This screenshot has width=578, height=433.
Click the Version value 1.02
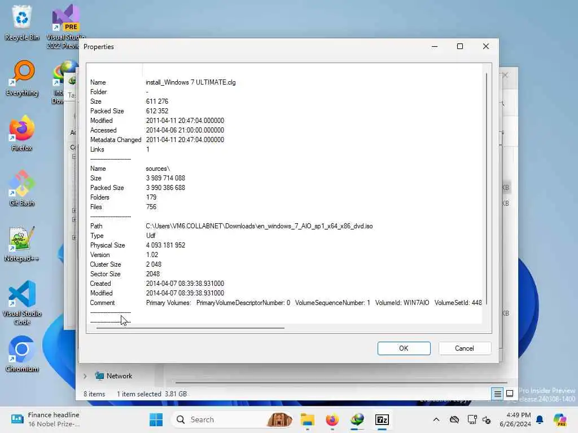click(152, 255)
